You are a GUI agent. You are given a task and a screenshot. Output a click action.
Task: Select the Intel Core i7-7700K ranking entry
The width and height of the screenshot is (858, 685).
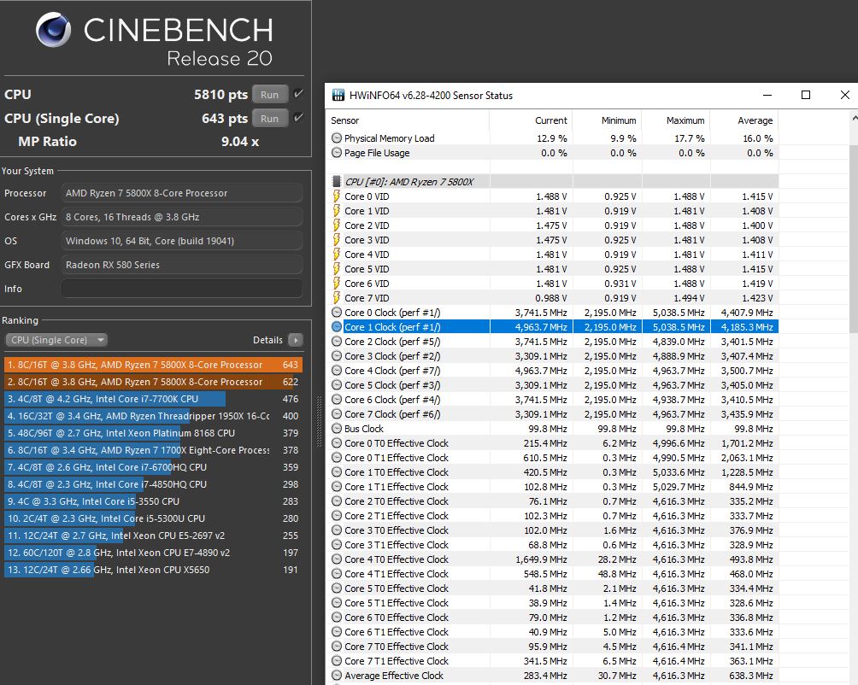pyautogui.click(x=153, y=399)
